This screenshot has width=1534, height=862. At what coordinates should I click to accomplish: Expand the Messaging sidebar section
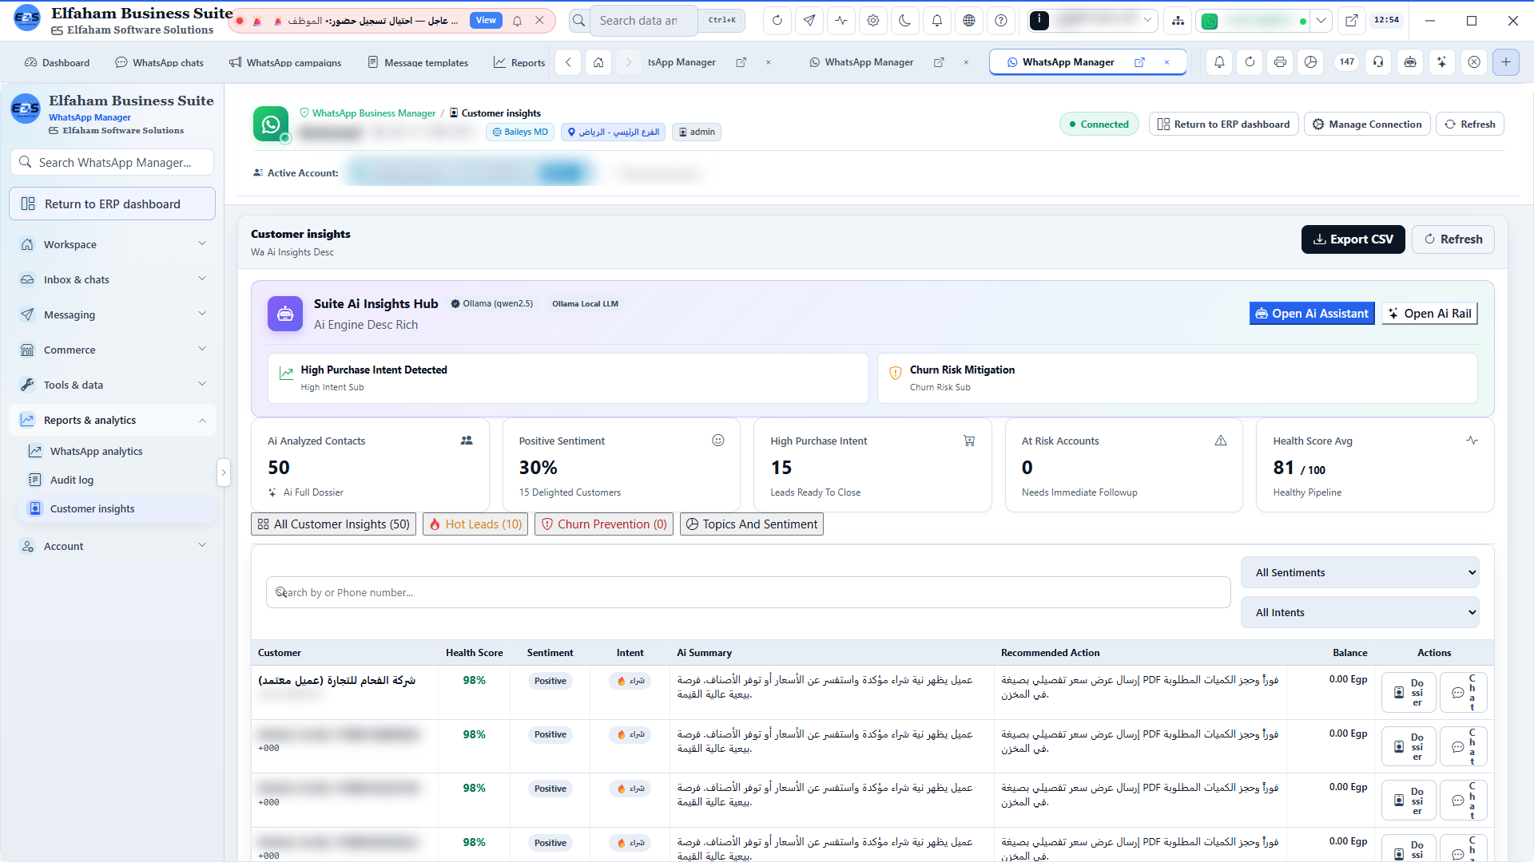[x=113, y=314]
